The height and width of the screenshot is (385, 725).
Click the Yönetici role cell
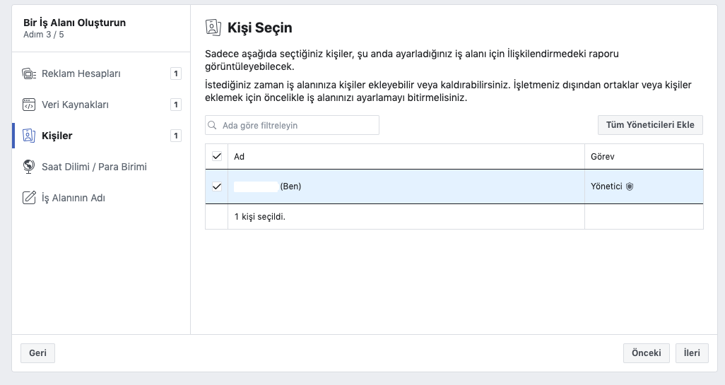point(644,186)
